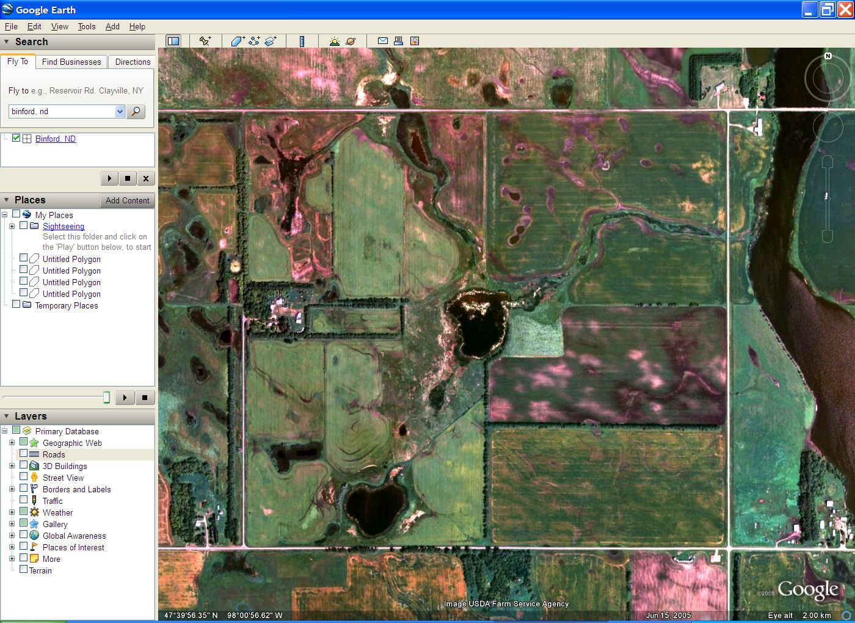This screenshot has height=623, width=855.
Task: Click the Move joystick navigation ring
Action: tap(828, 128)
